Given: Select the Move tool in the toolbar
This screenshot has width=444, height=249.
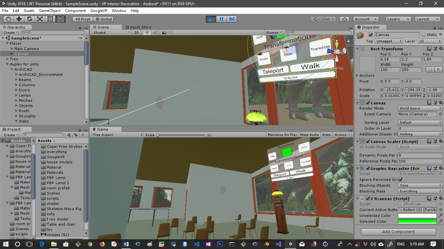Looking at the screenshot, I should 19,19.
